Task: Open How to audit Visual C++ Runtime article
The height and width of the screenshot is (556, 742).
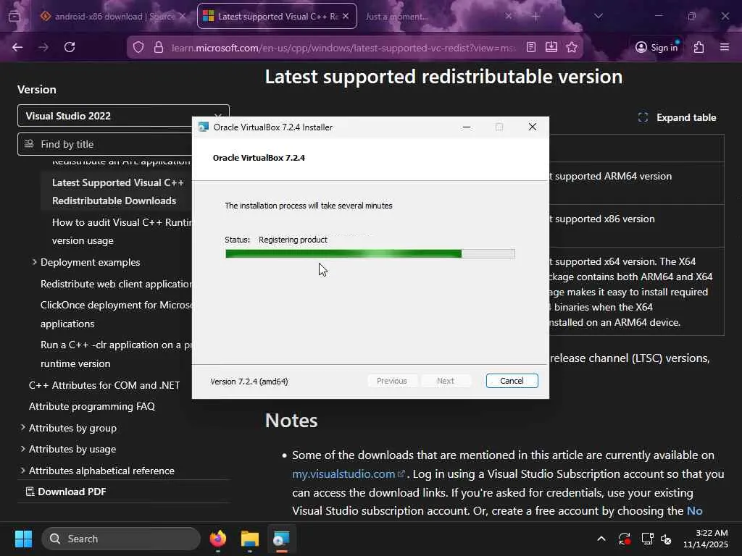Action: (x=122, y=231)
